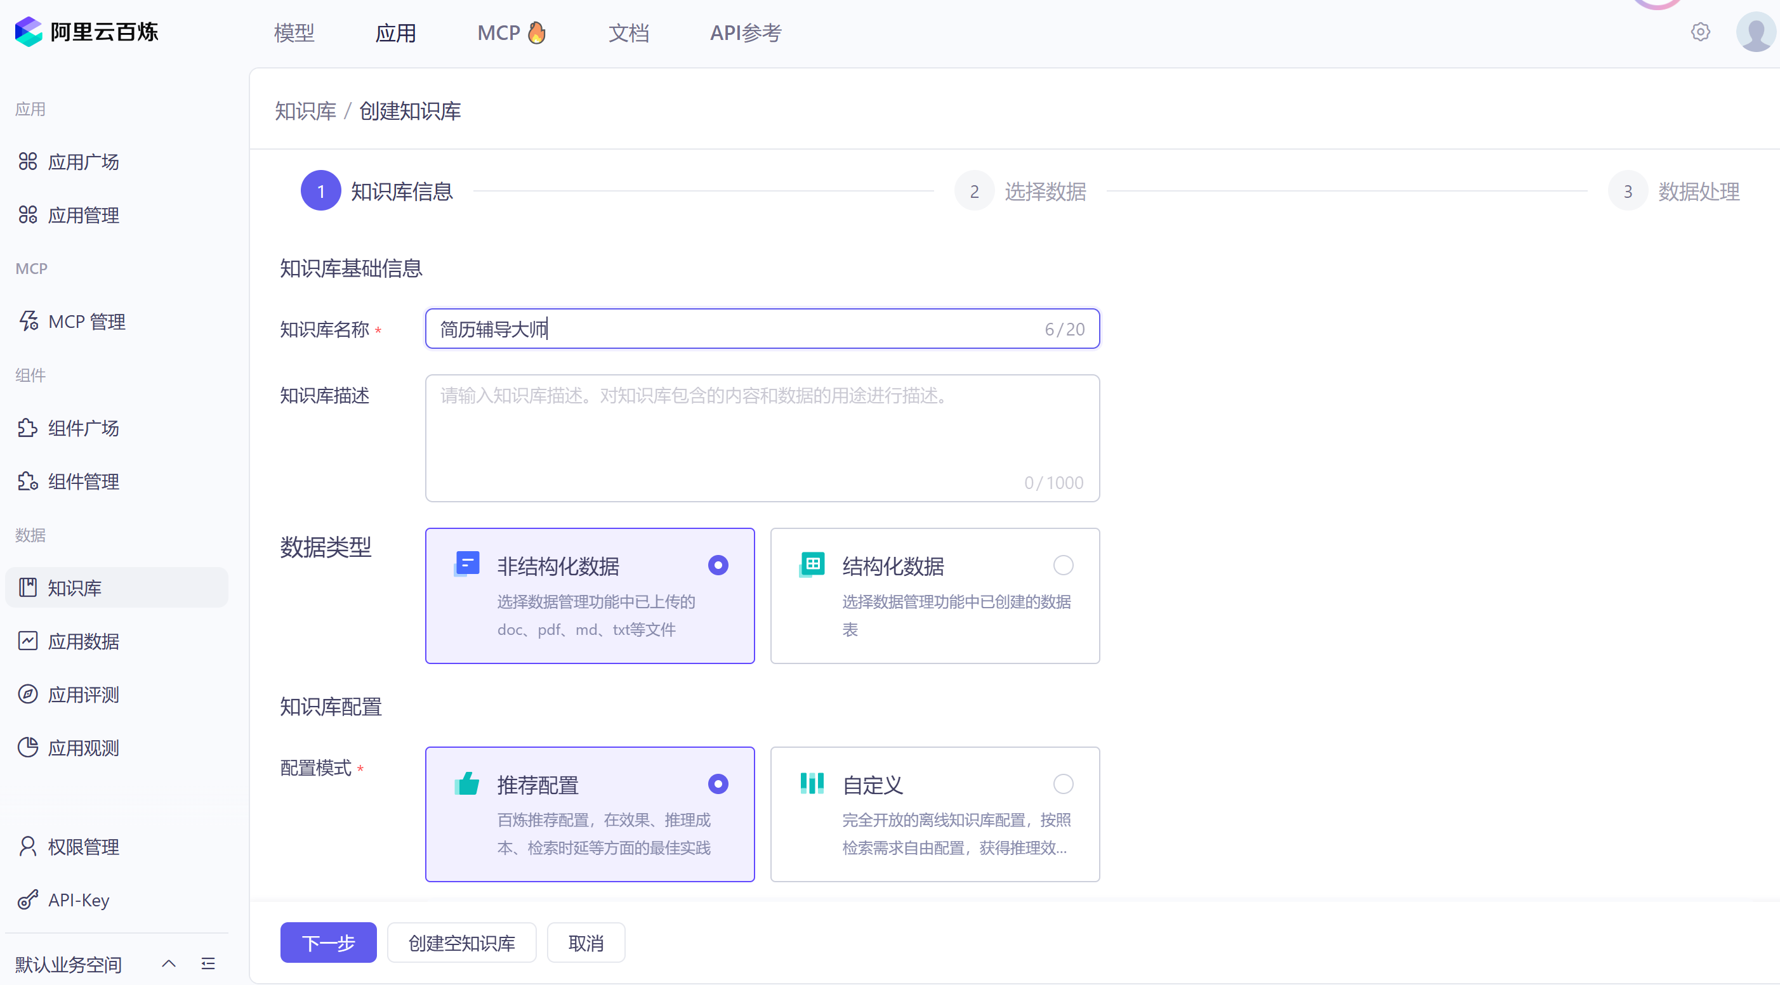Click into the 知识库描述 text area

(x=761, y=438)
